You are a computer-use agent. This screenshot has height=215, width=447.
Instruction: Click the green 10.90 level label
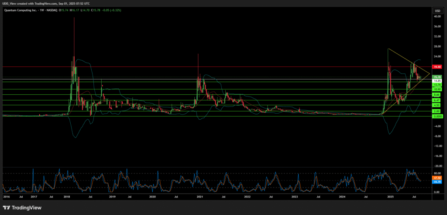pyautogui.click(x=436, y=89)
